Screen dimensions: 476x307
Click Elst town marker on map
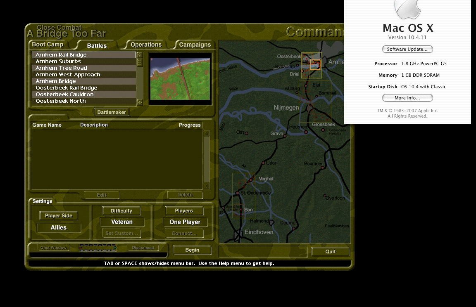pyautogui.click(x=306, y=86)
